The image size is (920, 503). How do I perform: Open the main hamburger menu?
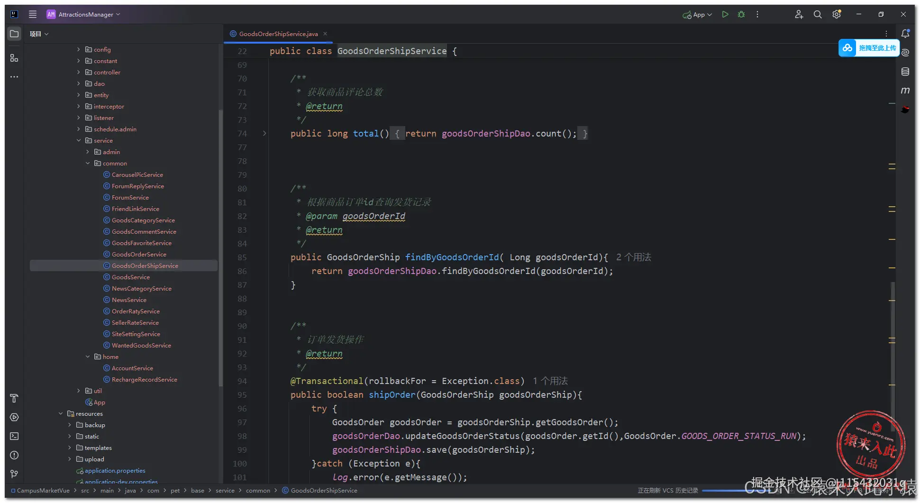[33, 14]
